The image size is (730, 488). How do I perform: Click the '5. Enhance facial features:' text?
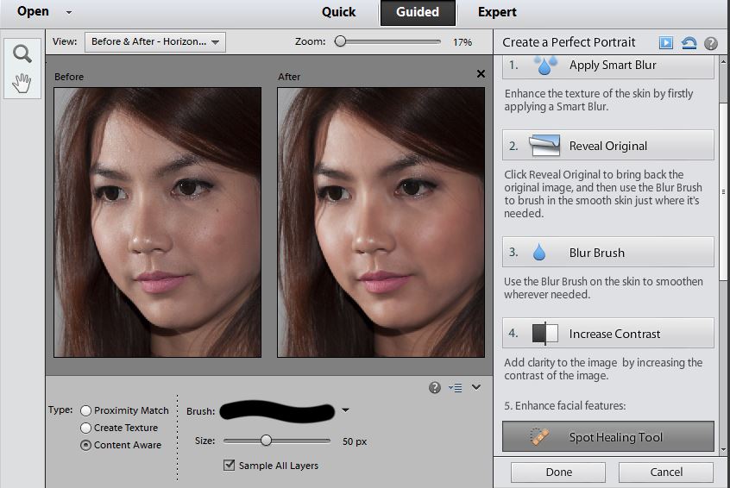coord(564,405)
